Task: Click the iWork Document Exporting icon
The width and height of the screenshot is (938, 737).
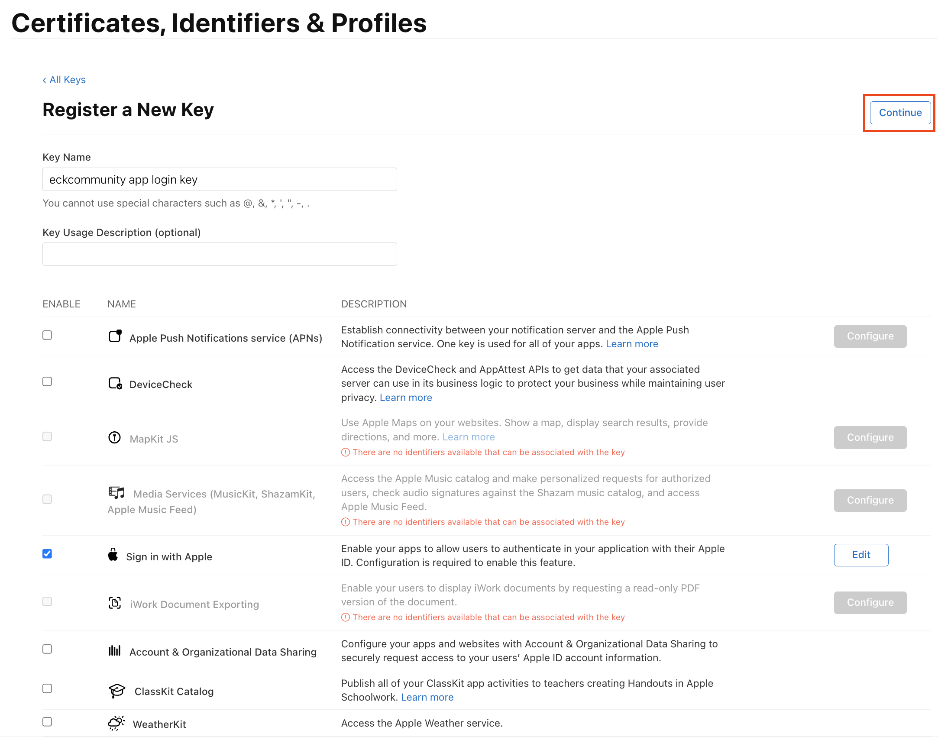Action: [x=115, y=603]
